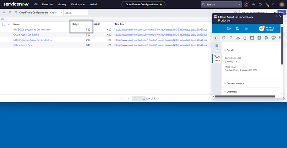Open the global search dropdown arrow
The width and height of the screenshot is (287, 148).
pos(239,4)
